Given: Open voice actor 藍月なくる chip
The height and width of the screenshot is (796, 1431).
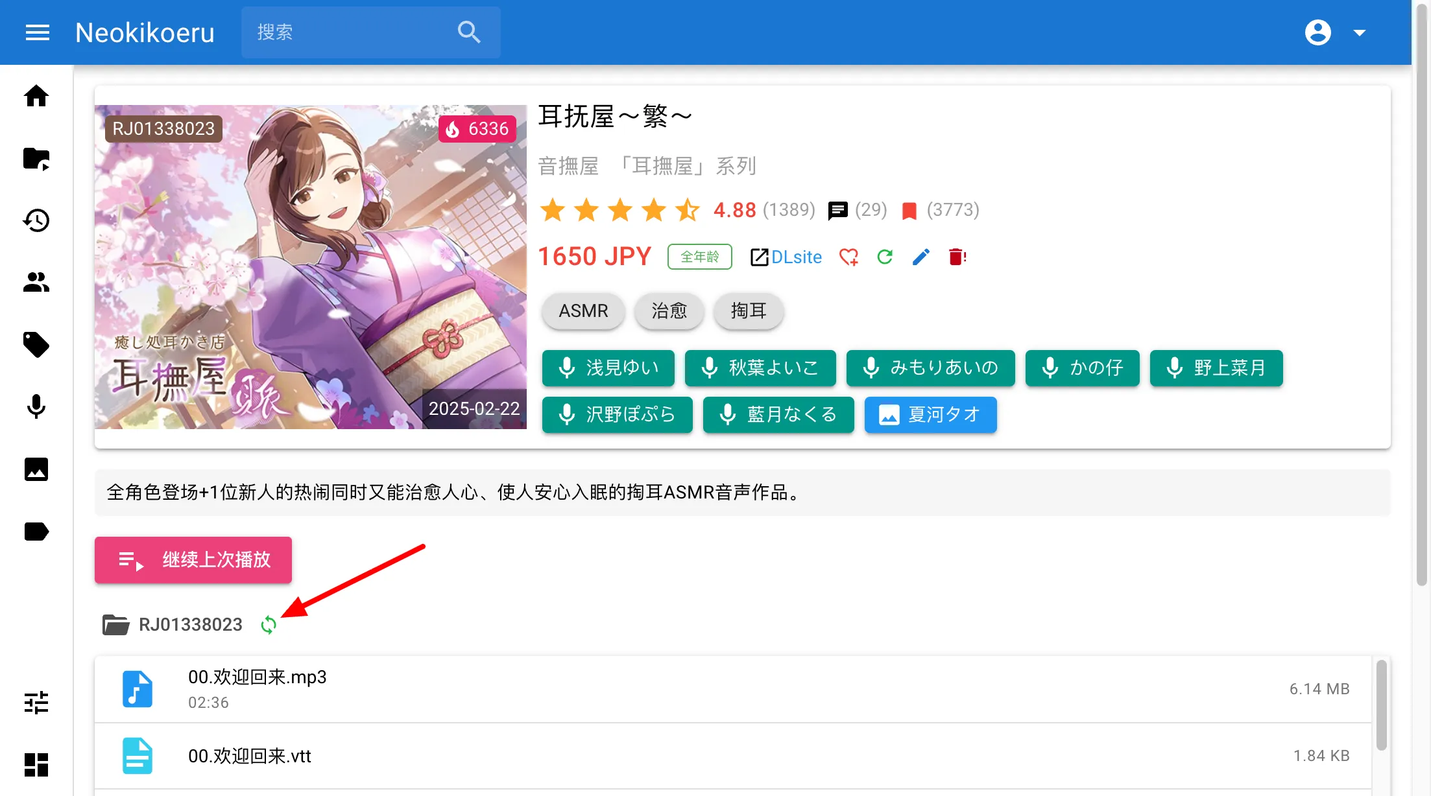Looking at the screenshot, I should [778, 415].
